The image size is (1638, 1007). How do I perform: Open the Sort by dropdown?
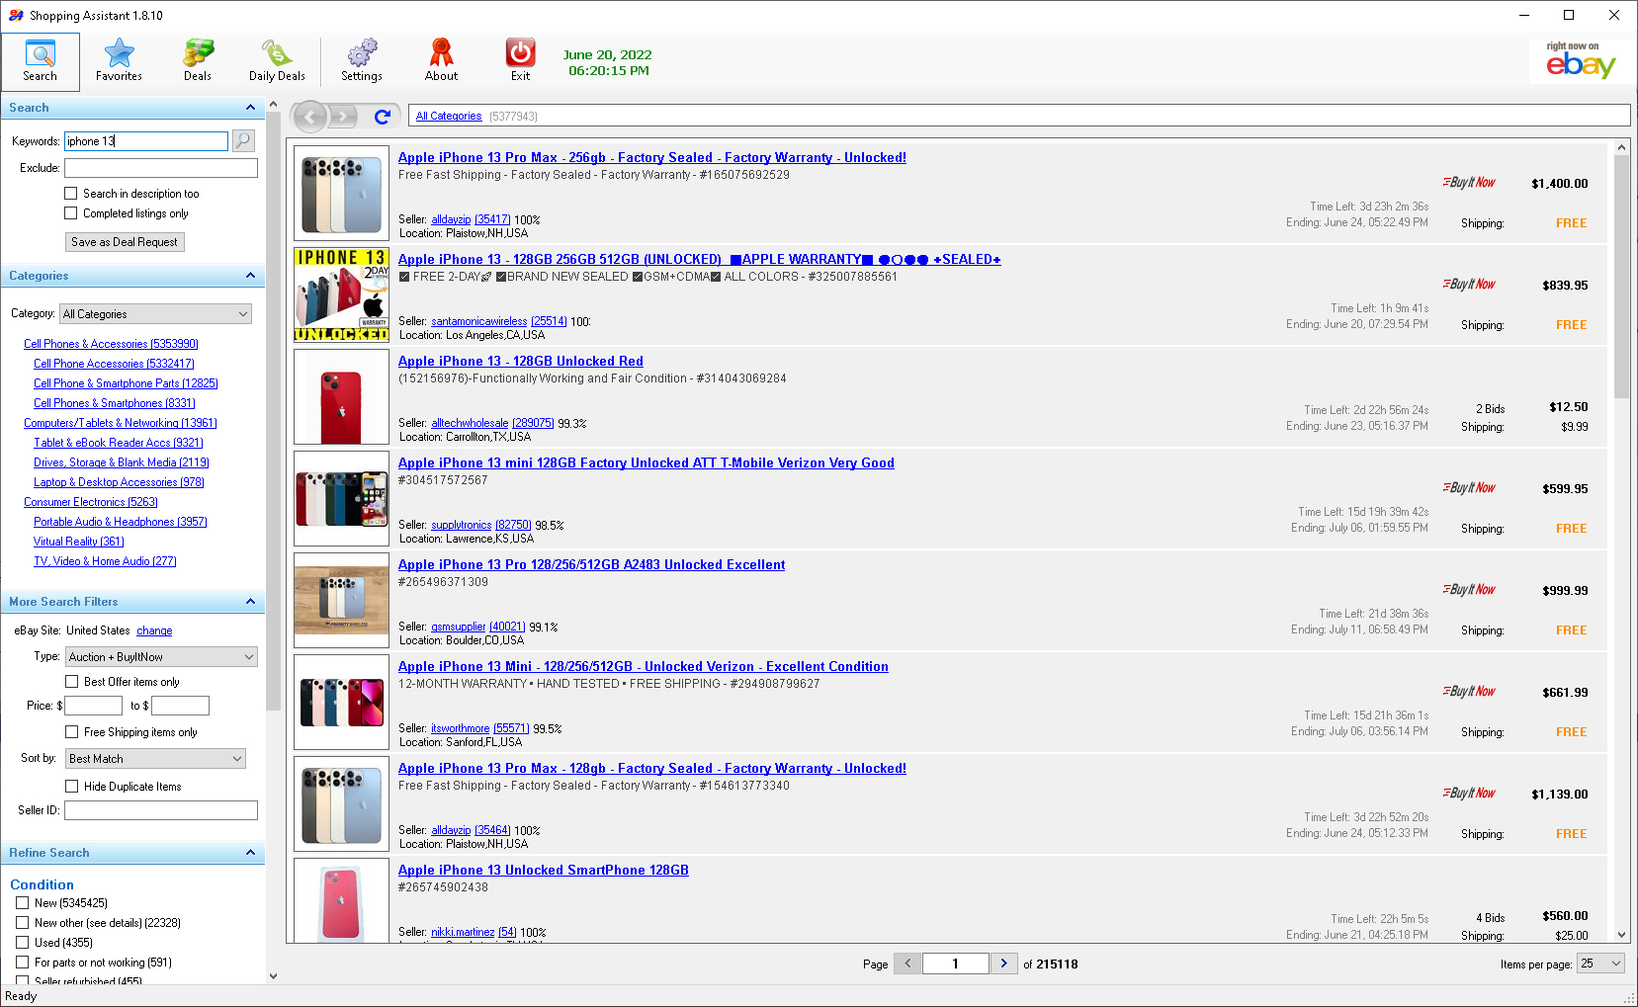(155, 759)
